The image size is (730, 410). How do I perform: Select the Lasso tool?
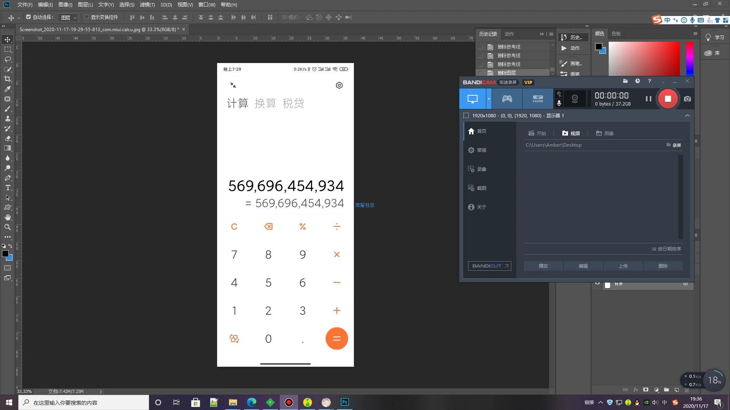pyautogui.click(x=8, y=59)
